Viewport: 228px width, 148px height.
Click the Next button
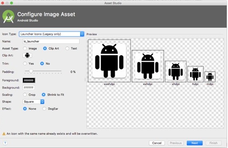click(194, 143)
